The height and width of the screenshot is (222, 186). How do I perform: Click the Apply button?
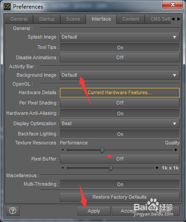tap(94, 211)
